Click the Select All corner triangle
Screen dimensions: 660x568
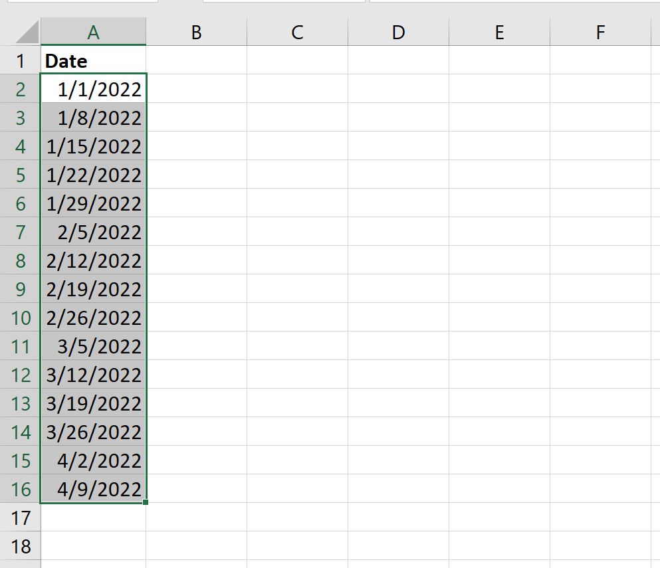click(27, 32)
